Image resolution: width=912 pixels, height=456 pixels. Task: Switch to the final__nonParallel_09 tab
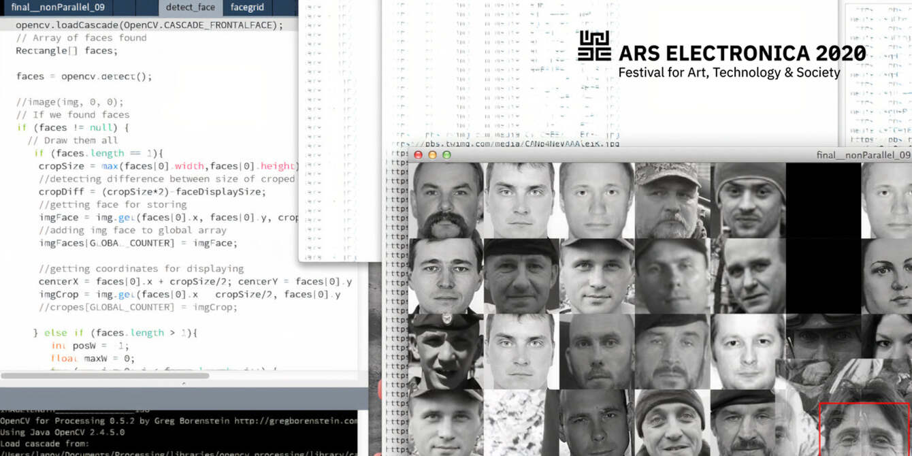coord(58,7)
